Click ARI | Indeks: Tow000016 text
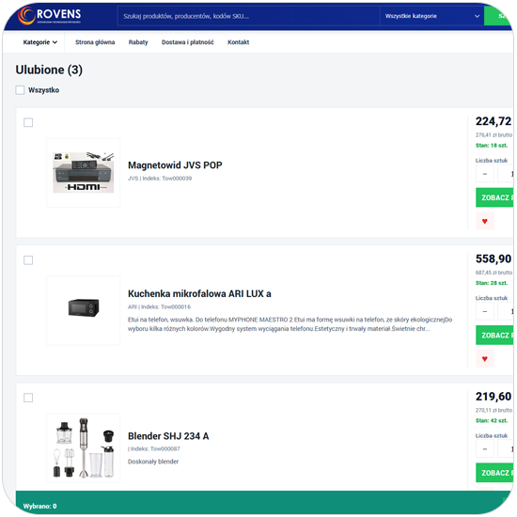The image size is (517, 517). tap(159, 307)
